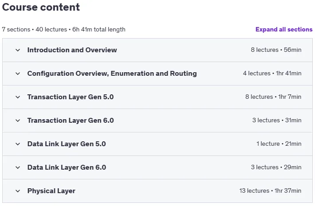
Task: Select the Transaction Layer Gen 6.0 heading
Action: click(x=71, y=120)
